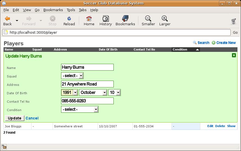Click the Larger zoom-in icon
This screenshot has width=241, height=151.
(x=165, y=19)
